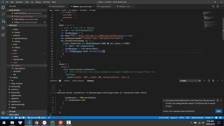Change the UTF-8 encoding in status bar
224x126 pixels.
[182, 118]
